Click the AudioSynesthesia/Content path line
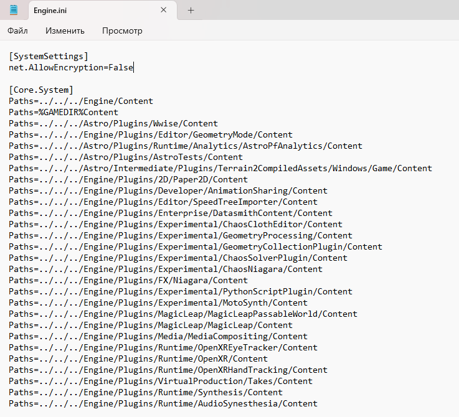The width and height of the screenshot is (459, 417). [x=163, y=403]
